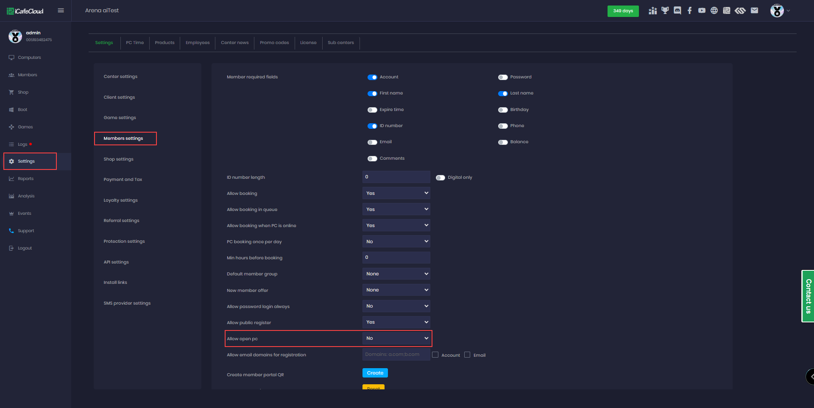Open the Default member group dropdown
Screen dimensions: 814x408
[396, 274]
